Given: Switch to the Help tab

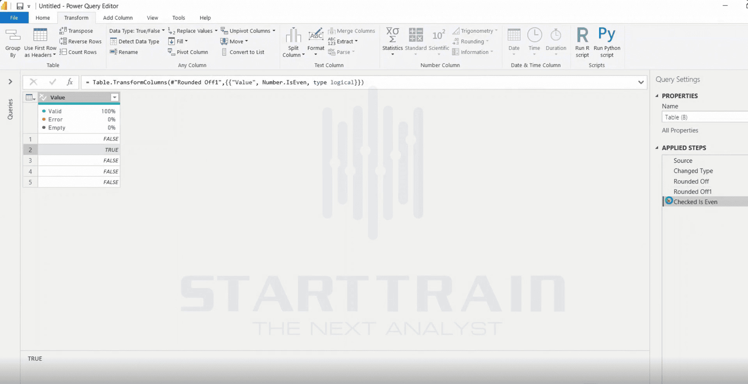Looking at the screenshot, I should [x=205, y=18].
